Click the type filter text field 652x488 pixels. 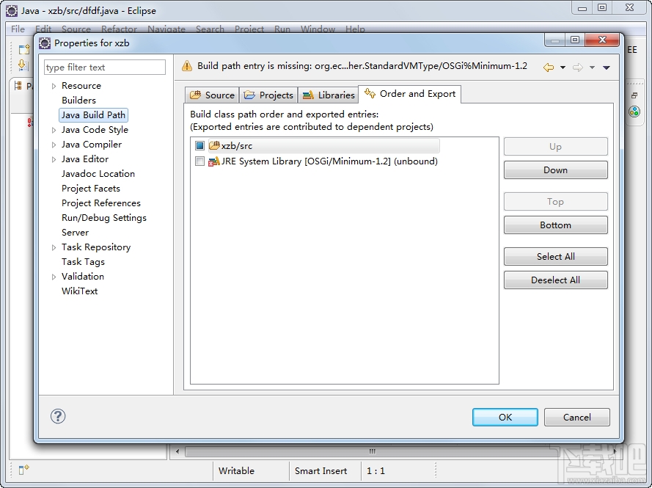pos(104,67)
